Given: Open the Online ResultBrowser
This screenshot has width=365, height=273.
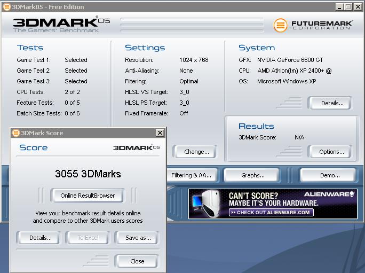Looking at the screenshot, I should coord(88,196).
